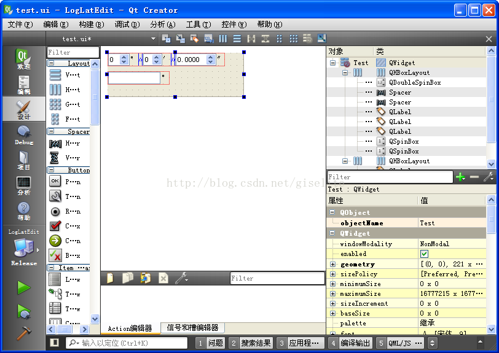Select the Design mode icon
The image size is (499, 353).
[23, 109]
